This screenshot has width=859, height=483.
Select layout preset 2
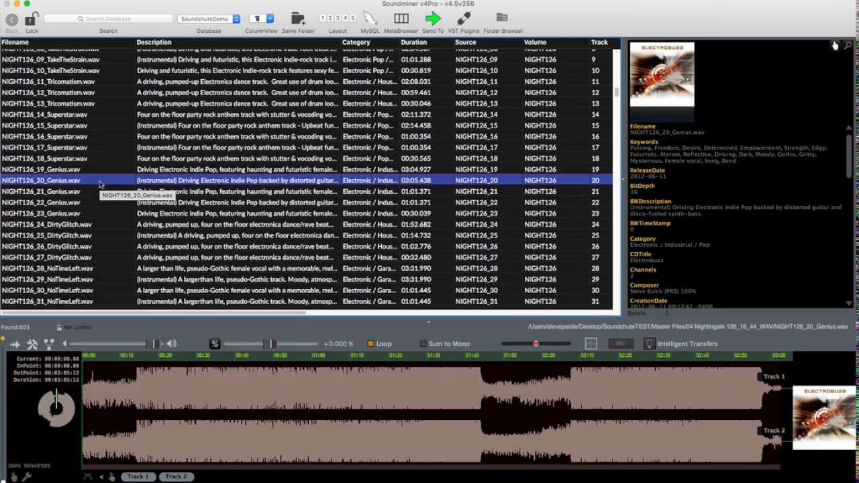click(x=330, y=18)
